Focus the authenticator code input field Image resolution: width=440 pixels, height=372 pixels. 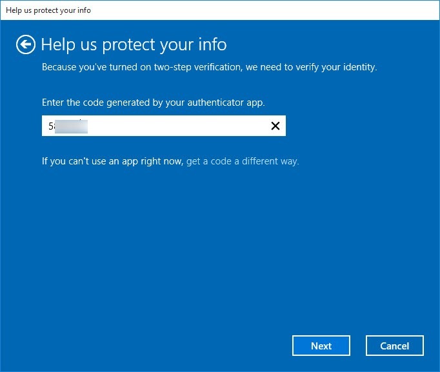click(x=164, y=126)
